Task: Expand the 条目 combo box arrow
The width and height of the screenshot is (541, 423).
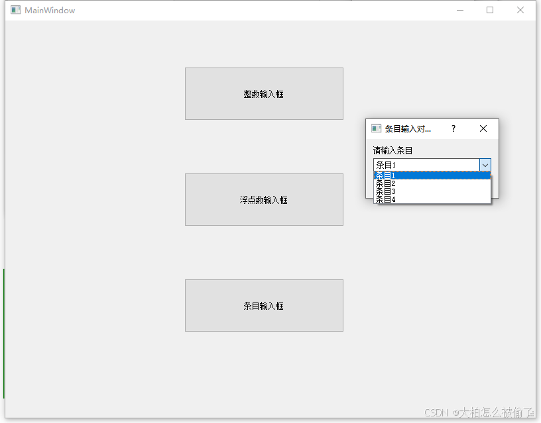Action: [485, 165]
